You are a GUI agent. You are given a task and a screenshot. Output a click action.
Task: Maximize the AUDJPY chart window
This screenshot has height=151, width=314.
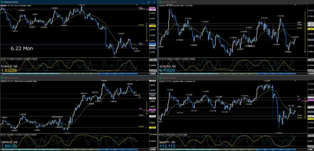click(x=307, y=78)
